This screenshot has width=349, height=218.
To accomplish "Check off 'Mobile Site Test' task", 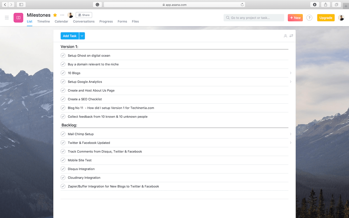I will pos(63,160).
